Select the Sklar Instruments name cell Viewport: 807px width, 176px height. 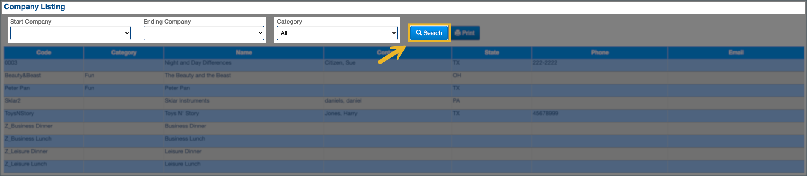(187, 101)
